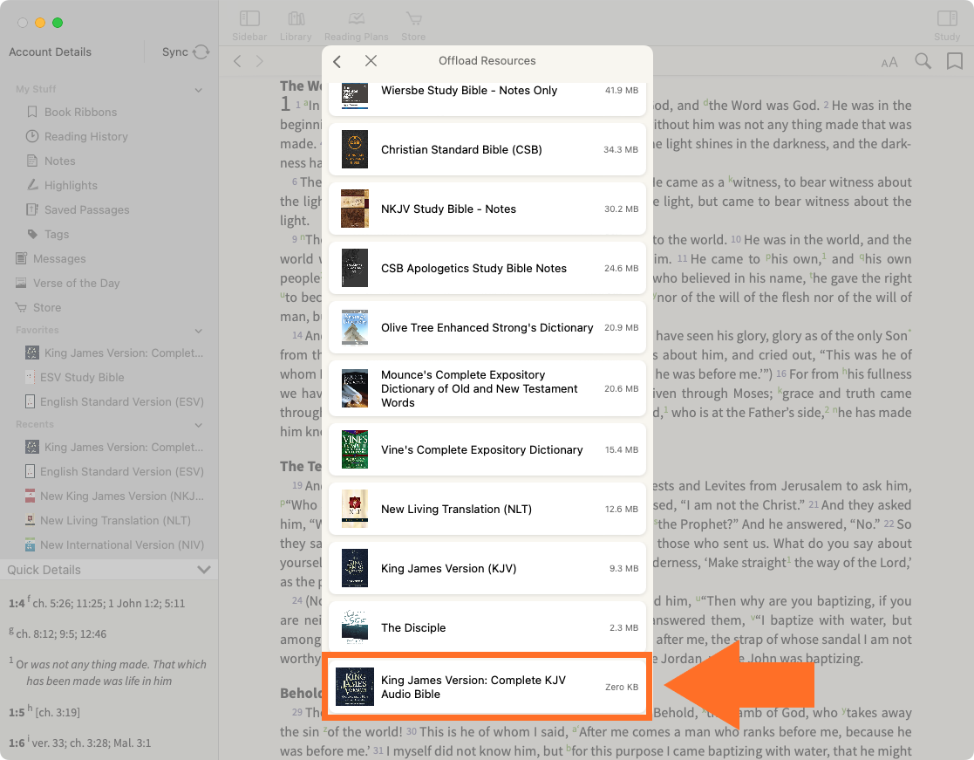Click the bookmark ribbon icon

pyautogui.click(x=955, y=61)
